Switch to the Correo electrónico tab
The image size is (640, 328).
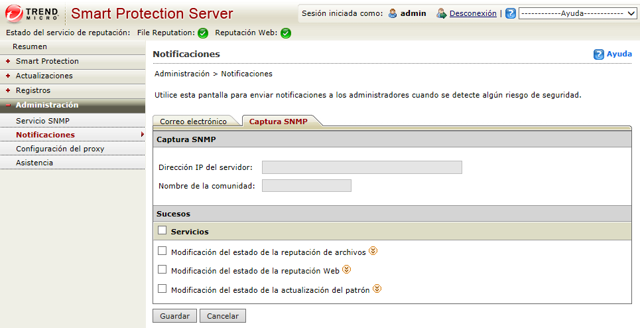[194, 122]
